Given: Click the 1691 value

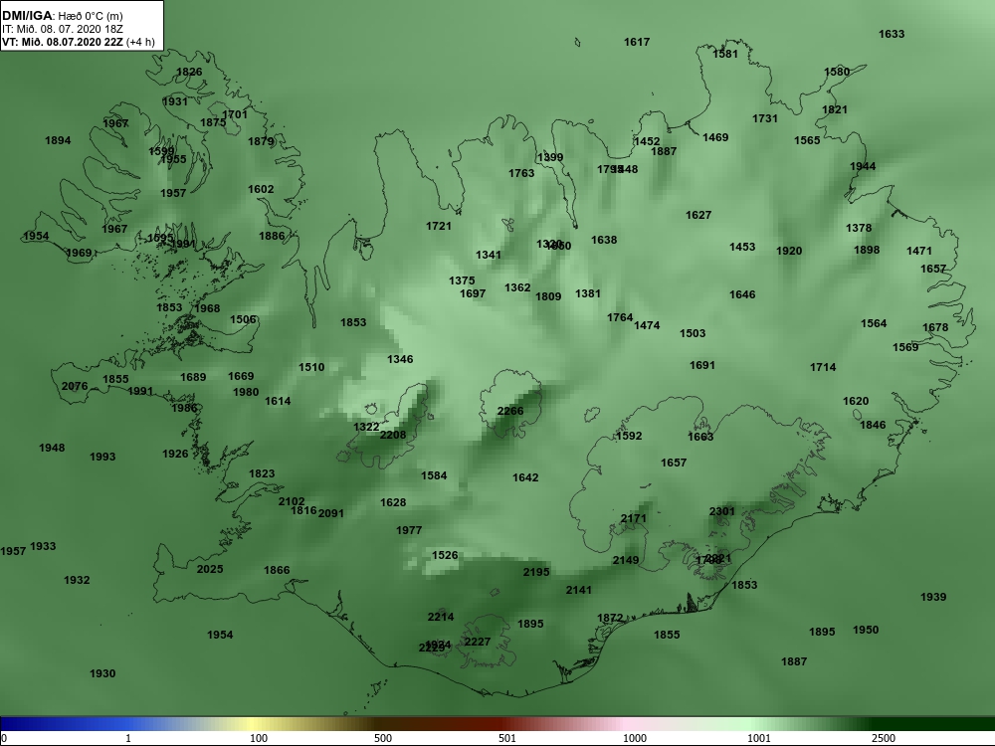Looking at the screenshot, I should (x=702, y=365).
